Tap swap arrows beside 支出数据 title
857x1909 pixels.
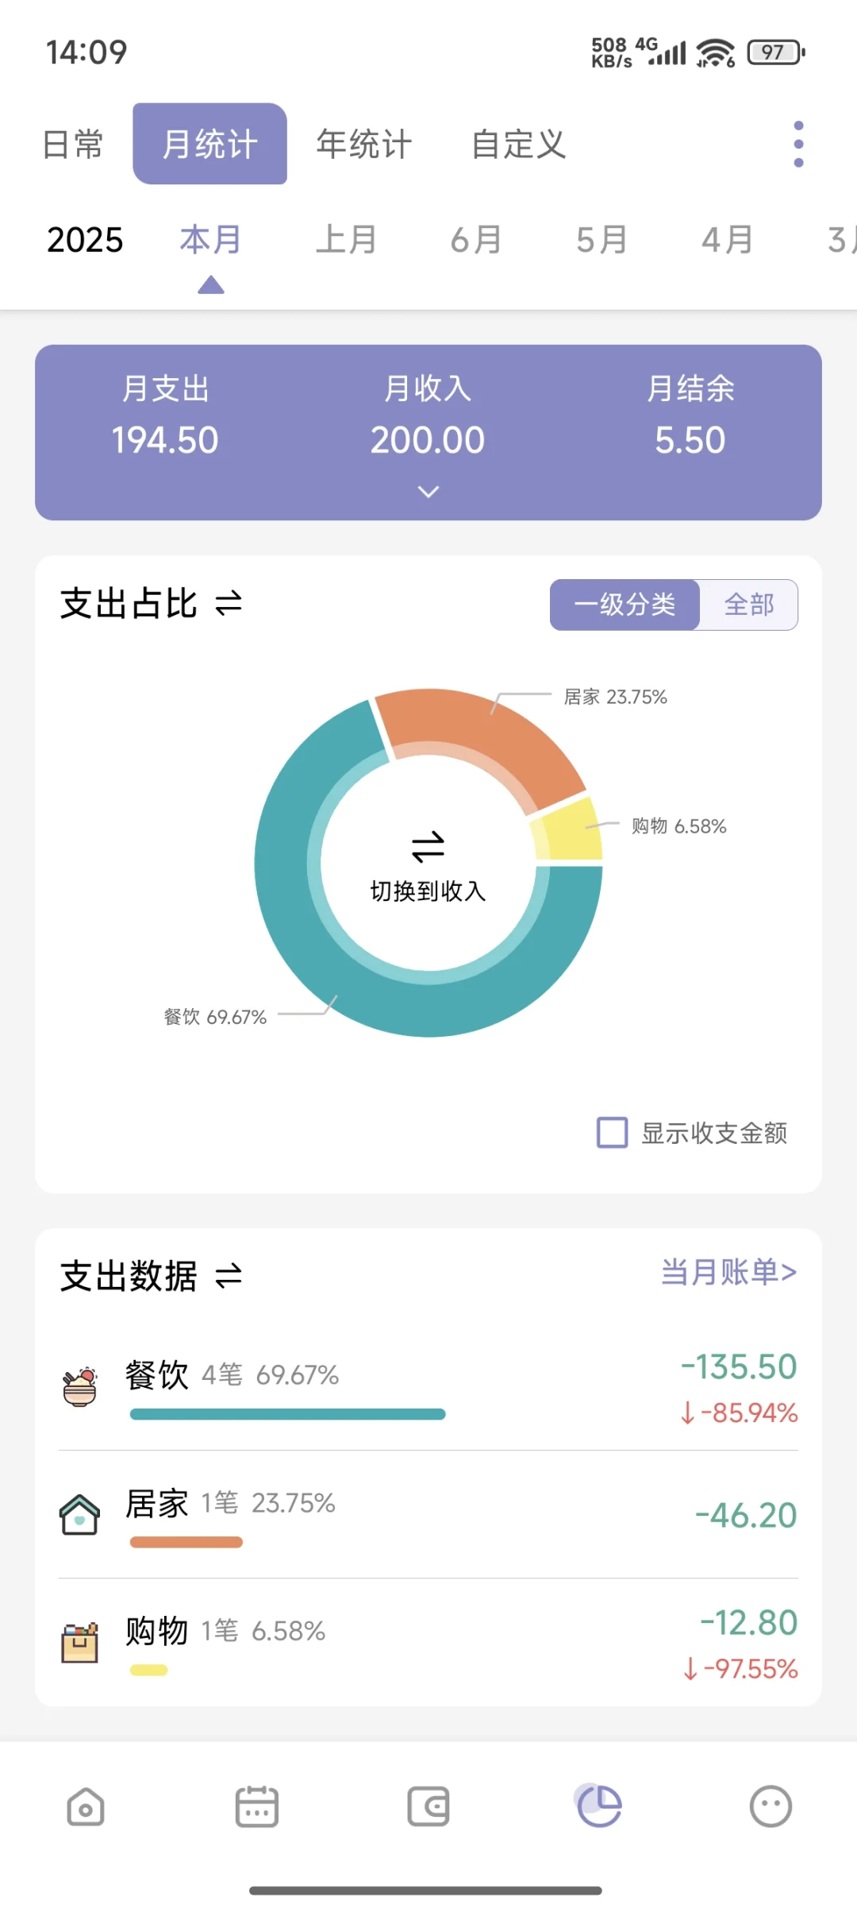point(229,1277)
